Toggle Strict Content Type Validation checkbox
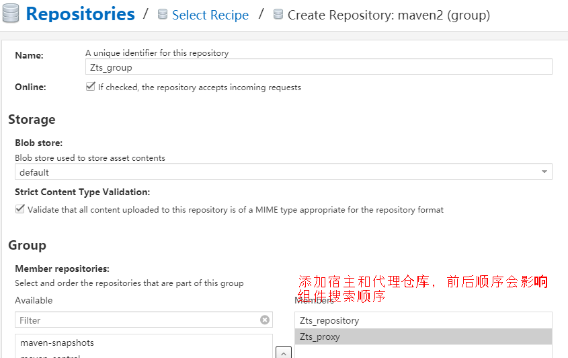 pos(20,209)
